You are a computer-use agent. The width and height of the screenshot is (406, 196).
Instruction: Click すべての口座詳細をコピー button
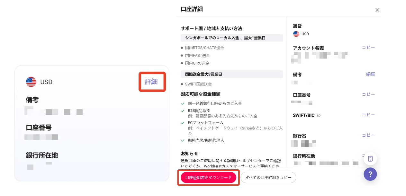point(268,177)
